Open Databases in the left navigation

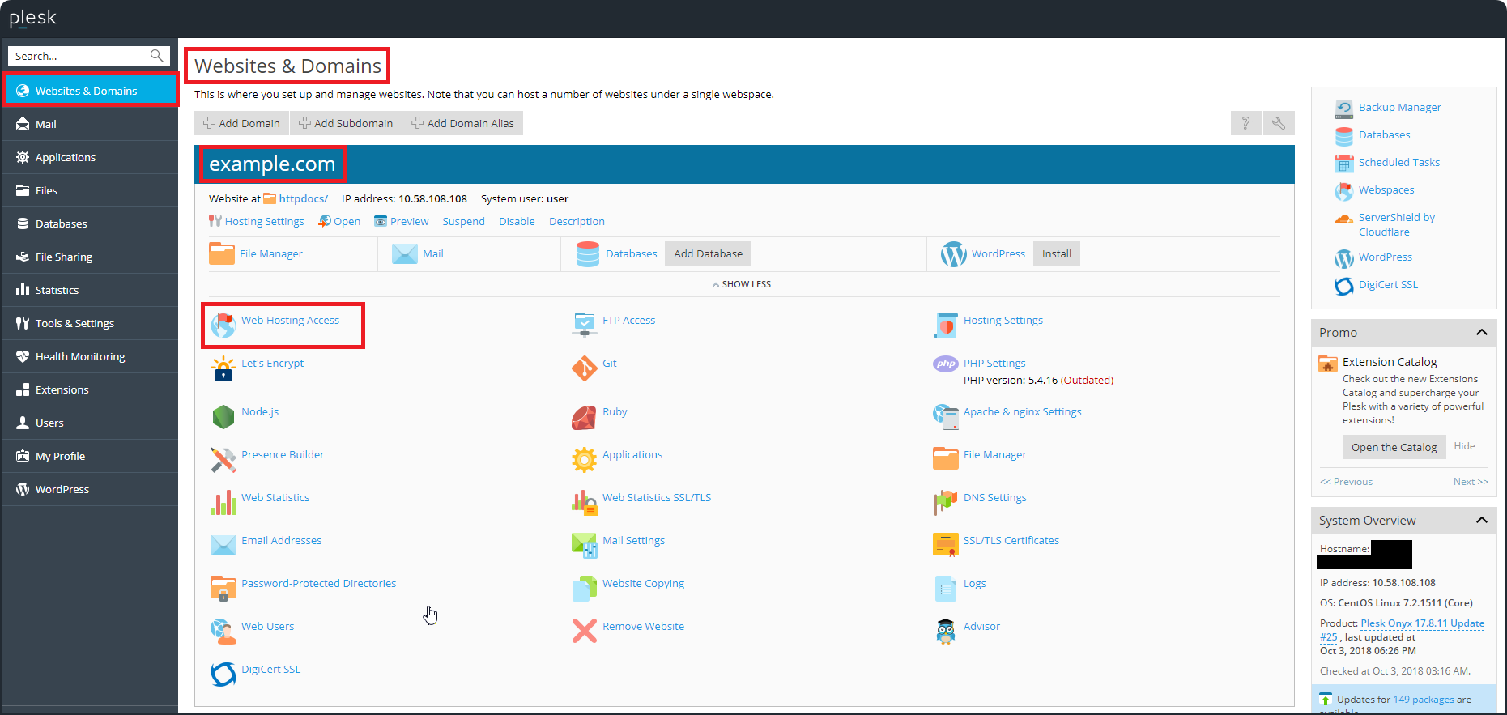90,223
